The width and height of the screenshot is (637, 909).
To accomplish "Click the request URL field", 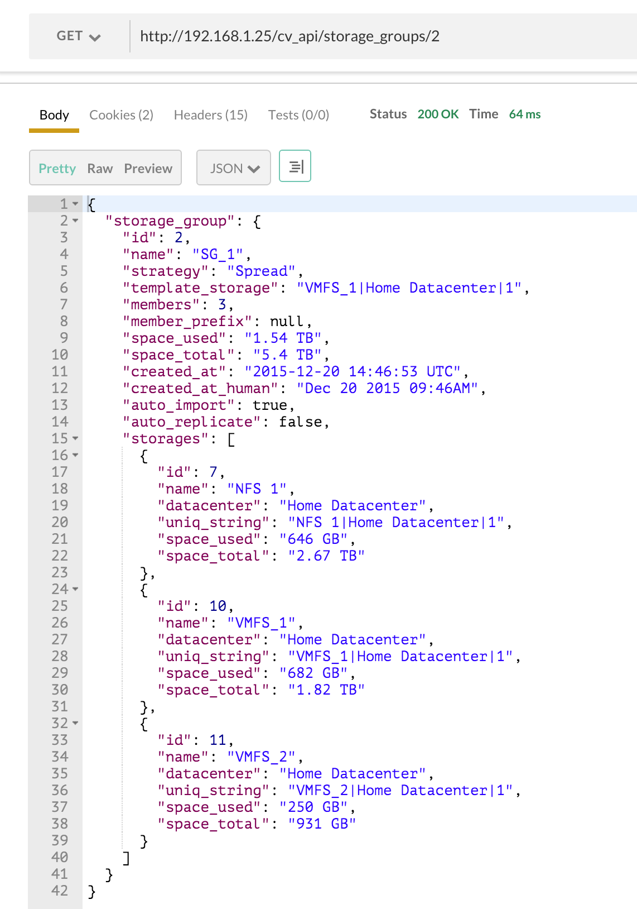I will click(379, 37).
